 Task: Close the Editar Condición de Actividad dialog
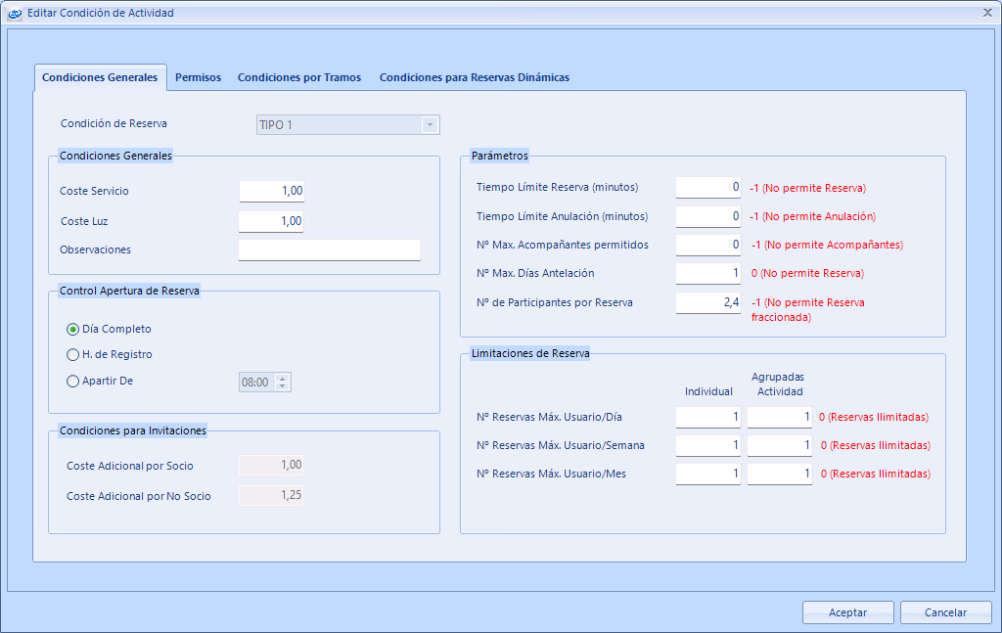pos(986,13)
